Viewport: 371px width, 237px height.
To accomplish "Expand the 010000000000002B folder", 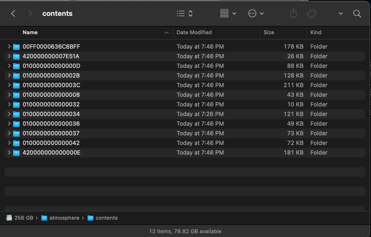I will pos(9,76).
